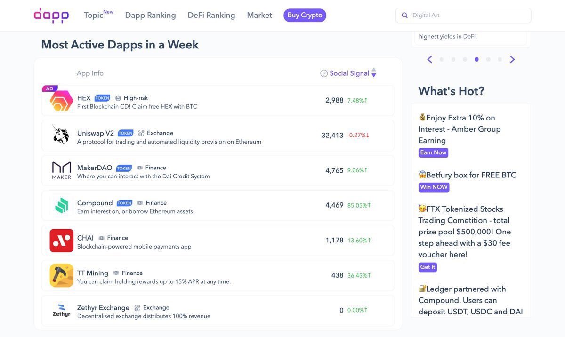This screenshot has height=337, width=565.
Task: Open the Uniswap V2 unicorn logo
Action: [61, 135]
